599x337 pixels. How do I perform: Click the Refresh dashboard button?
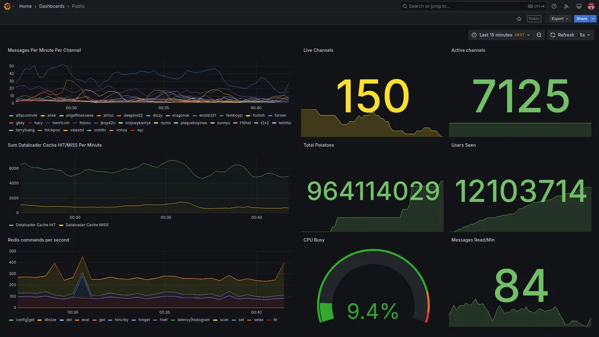pyautogui.click(x=562, y=35)
